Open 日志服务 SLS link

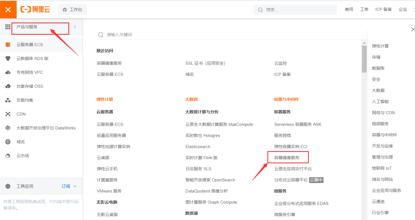198,169
